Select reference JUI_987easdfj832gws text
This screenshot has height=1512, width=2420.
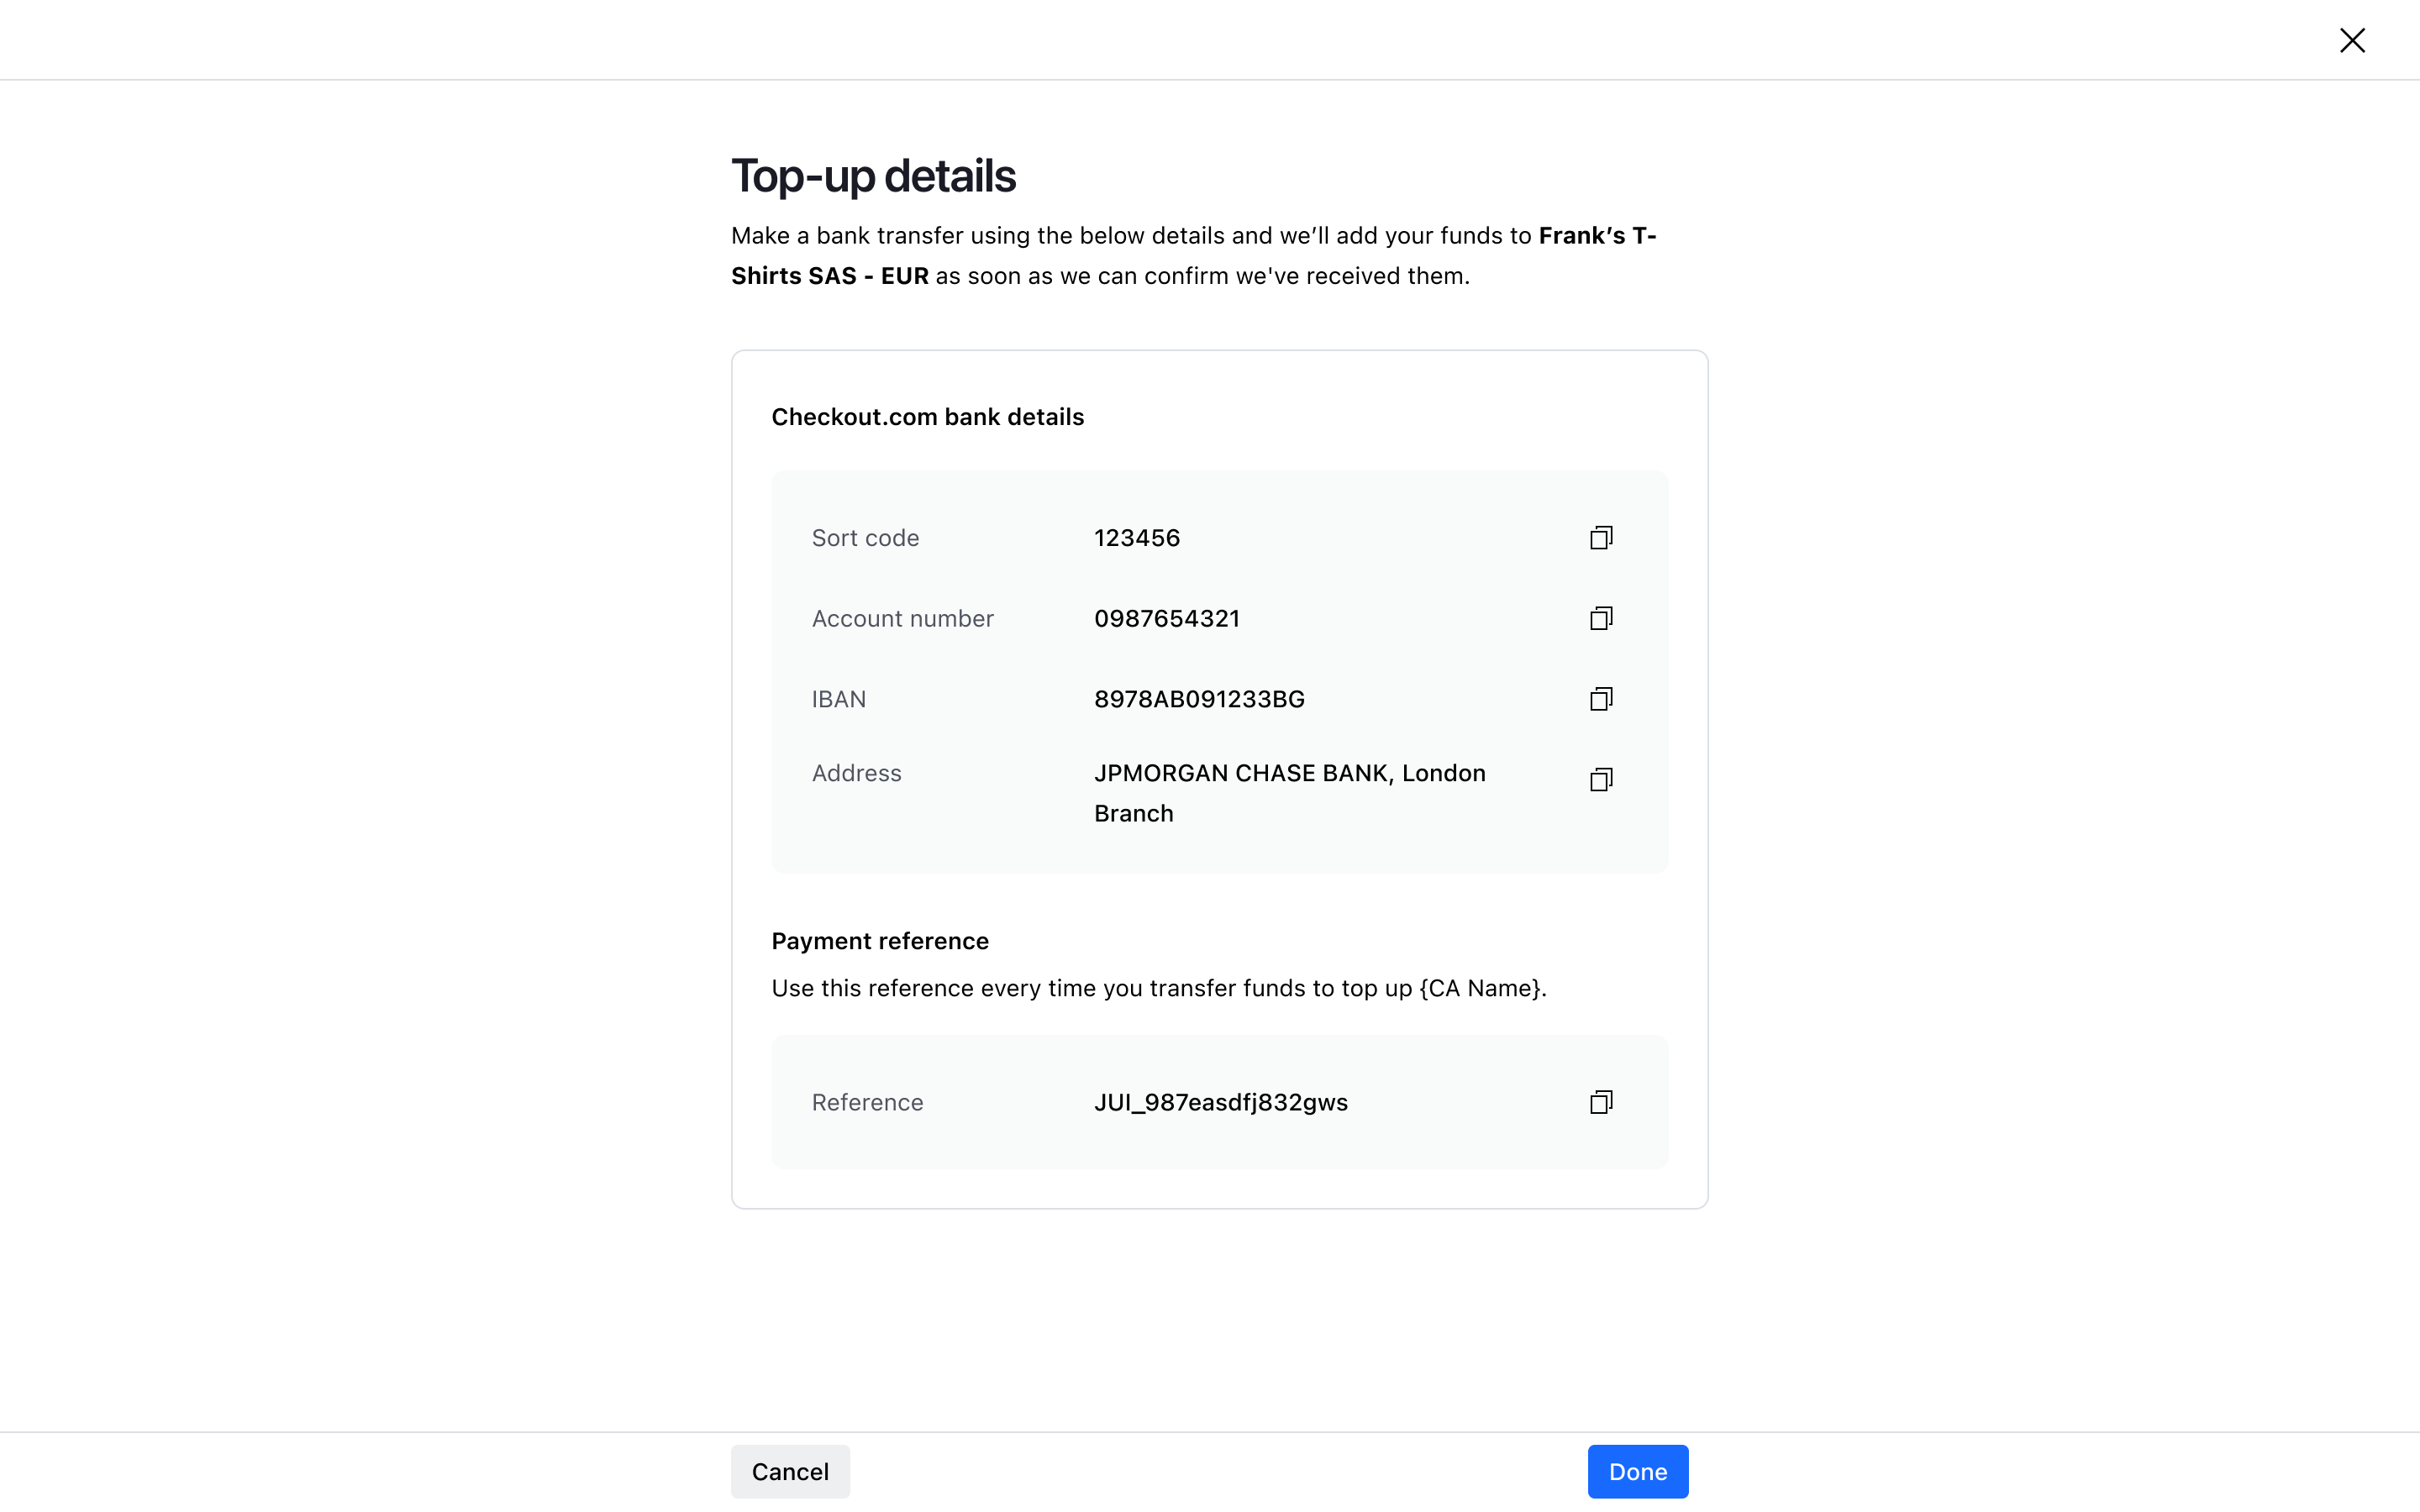(x=1221, y=1102)
